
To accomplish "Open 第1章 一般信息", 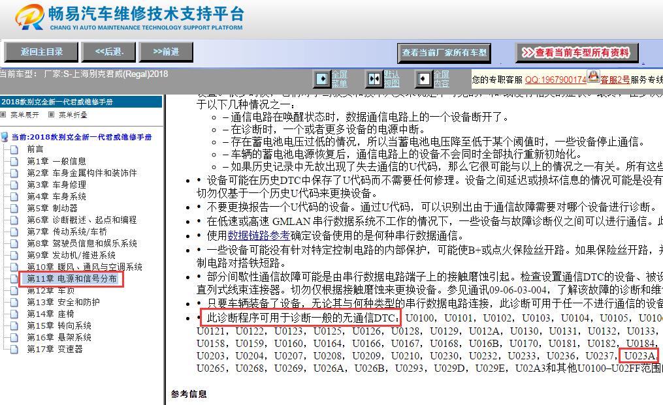I will click(x=56, y=161).
